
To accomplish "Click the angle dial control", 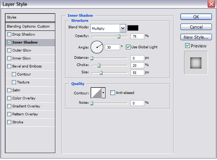I will 97,47.
